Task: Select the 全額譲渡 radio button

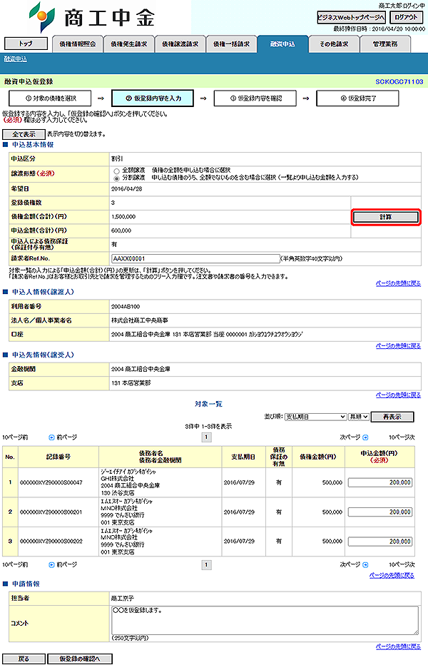Action: (x=116, y=171)
